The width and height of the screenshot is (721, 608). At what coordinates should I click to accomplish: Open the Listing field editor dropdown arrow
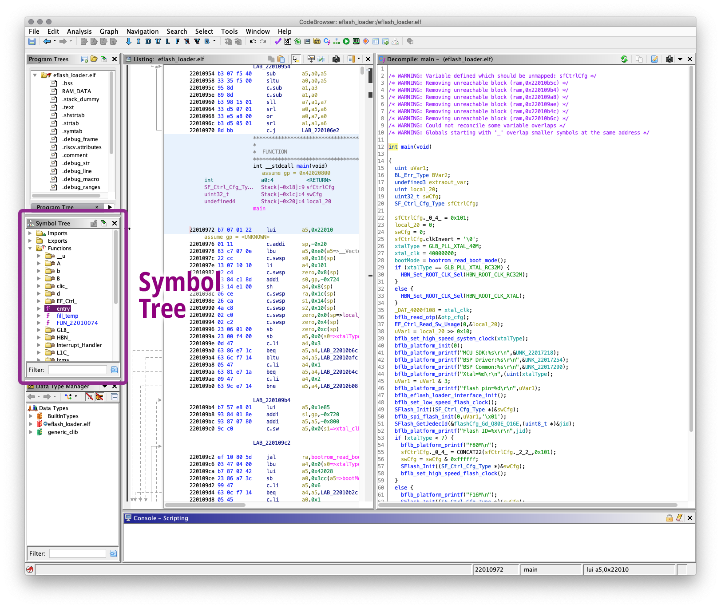[x=359, y=59]
